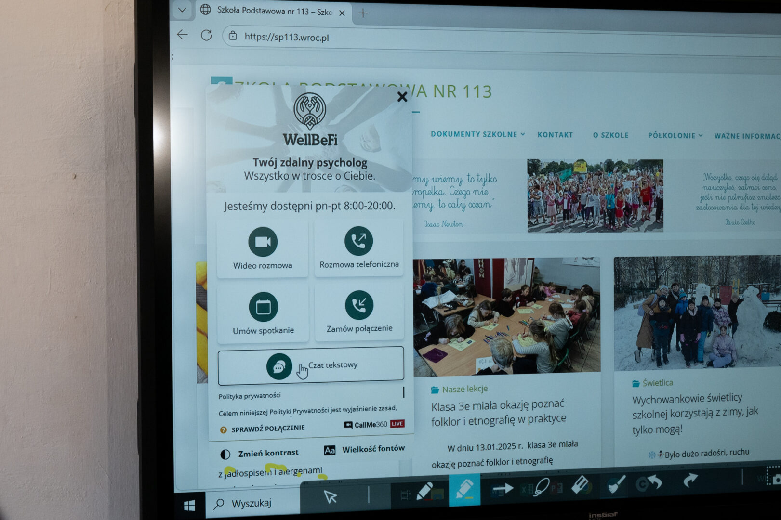Click the Rozmowa telefoniczna phone icon
The image size is (781, 520).
(358, 241)
